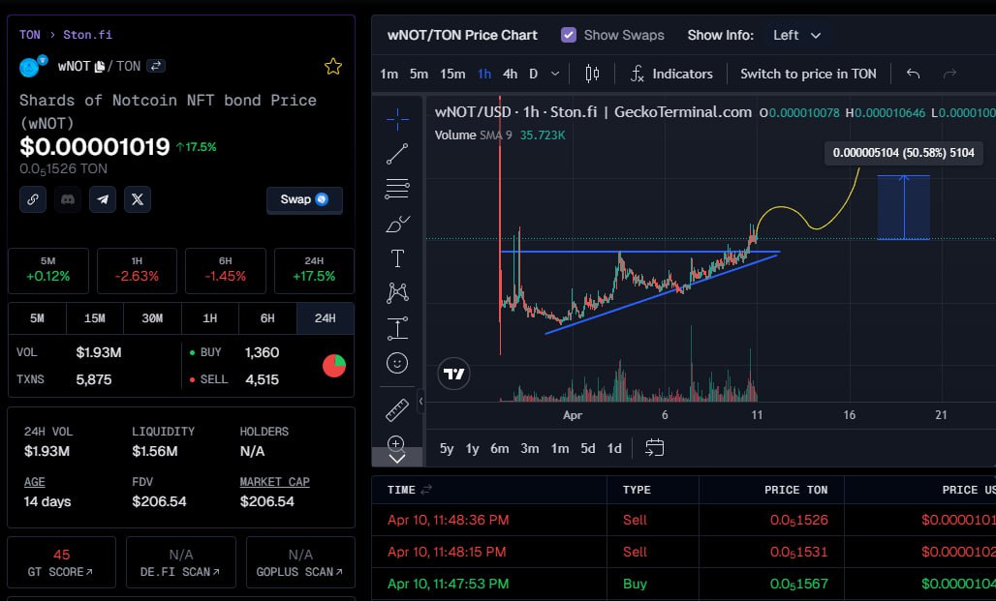Open the website link icon
This screenshot has width=996, height=601.
coord(32,199)
